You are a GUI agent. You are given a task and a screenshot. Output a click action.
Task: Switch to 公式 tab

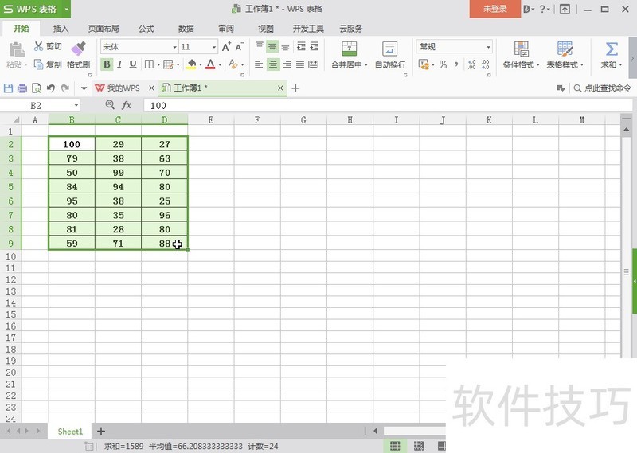(x=146, y=29)
